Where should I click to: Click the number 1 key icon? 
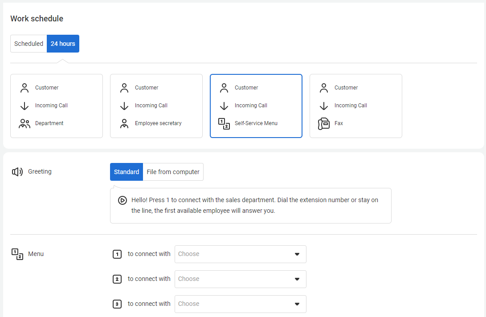coord(117,254)
